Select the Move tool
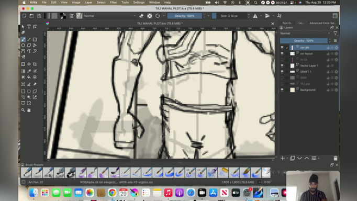Screen dimensions: 357x201 pos(29,64)
